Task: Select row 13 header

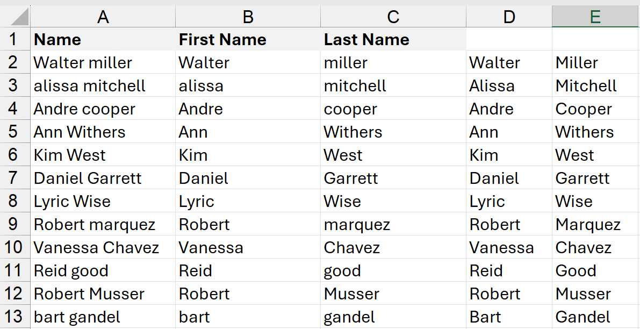Action: point(13,317)
